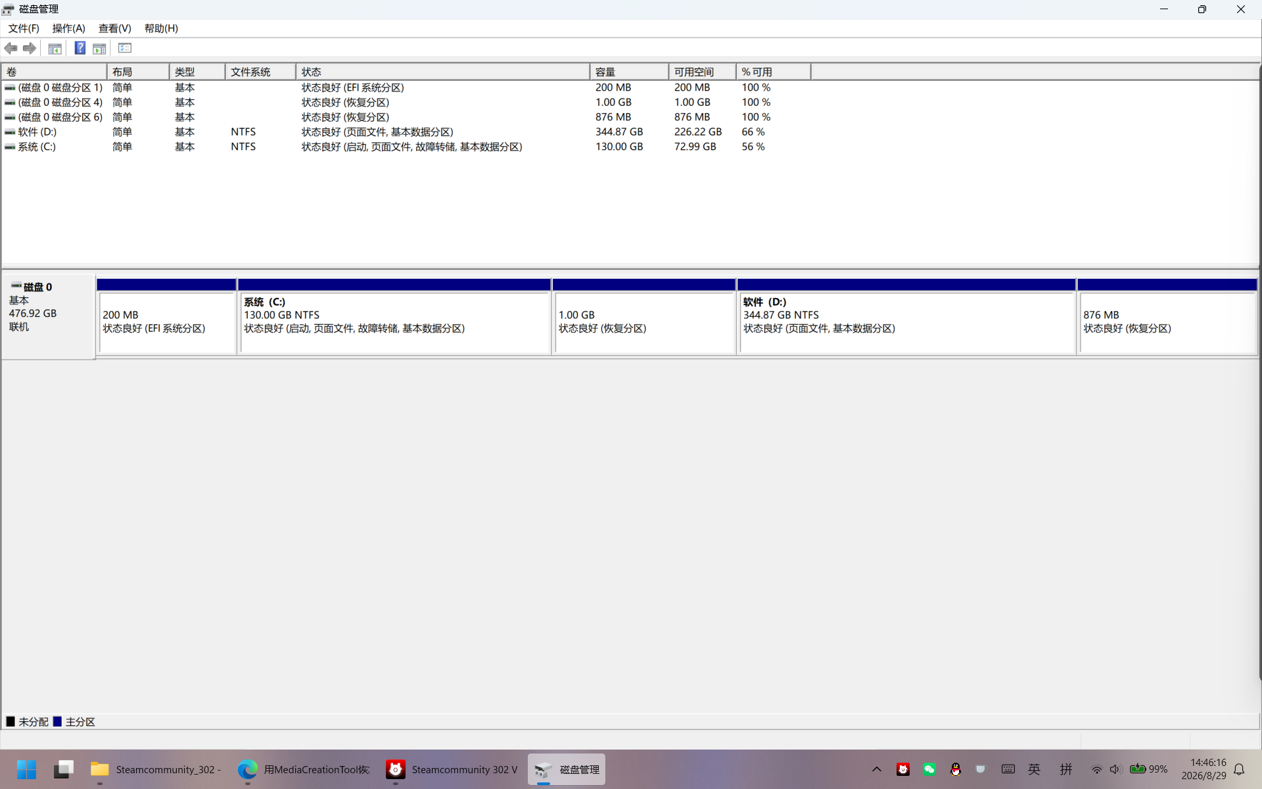The image size is (1262, 789).
Task: Open the Windows Start menu
Action: [26, 769]
